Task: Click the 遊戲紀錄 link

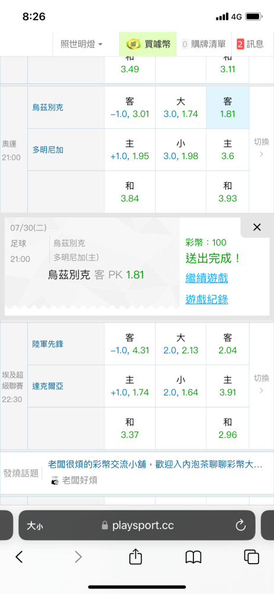Action: tap(206, 299)
